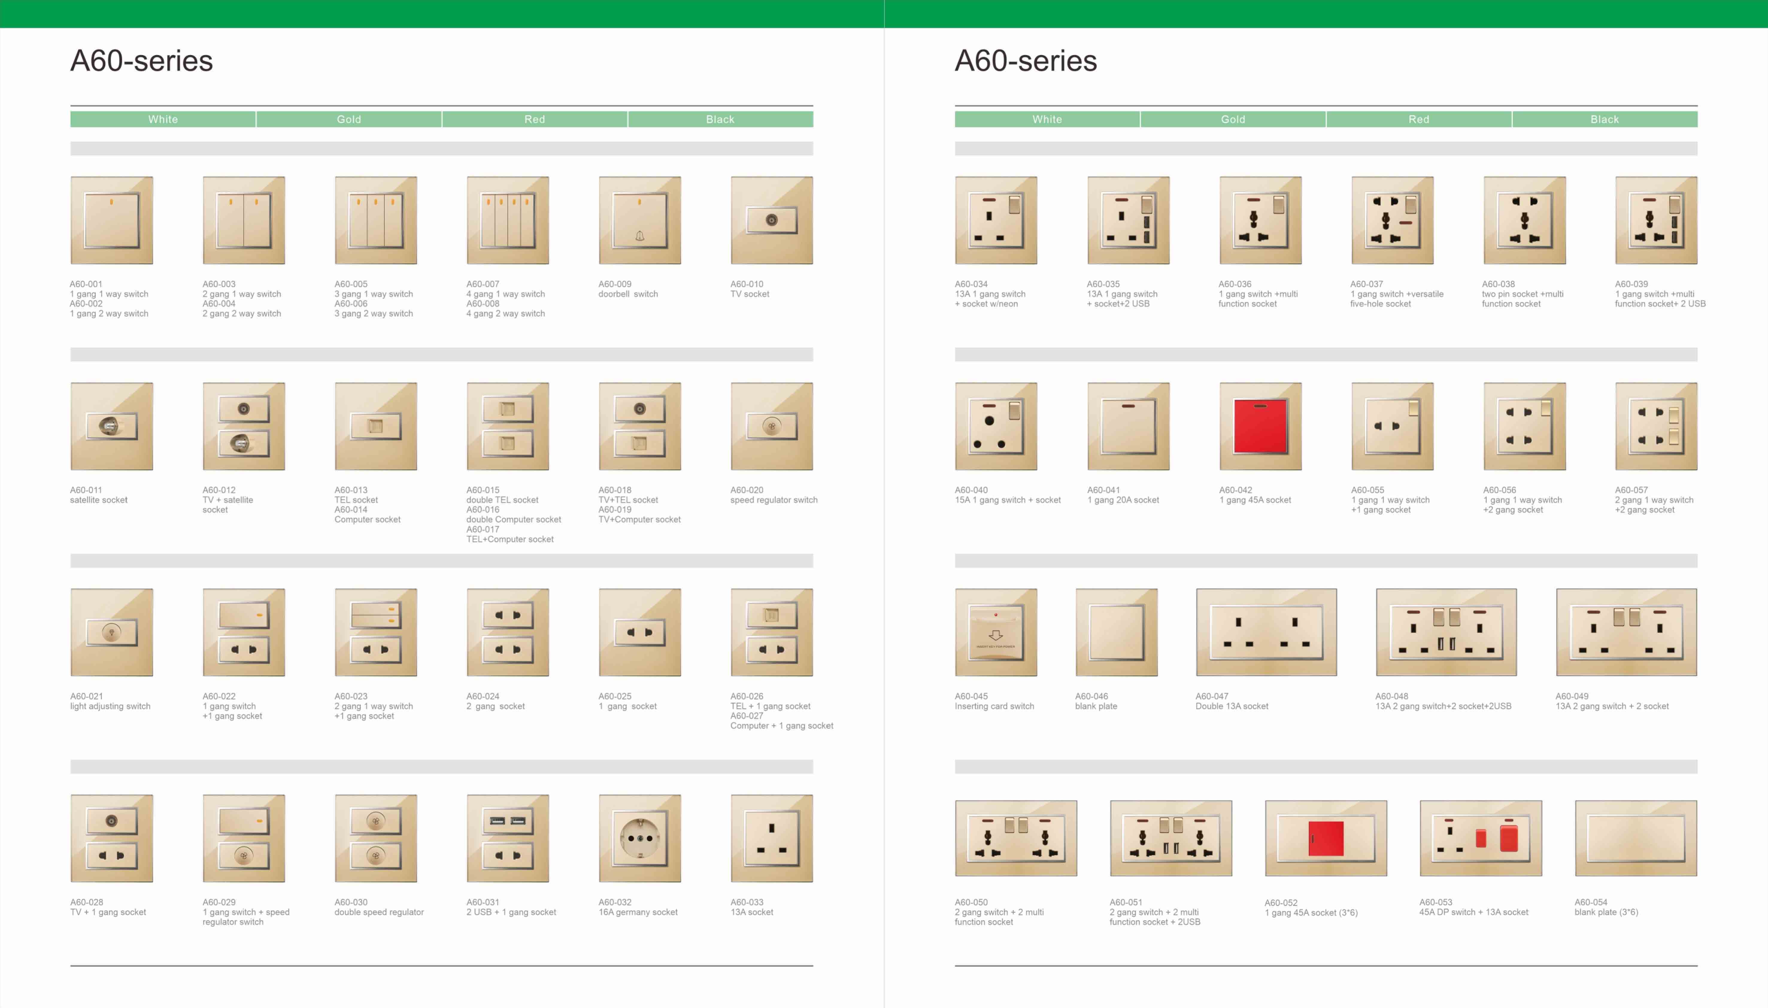Click the 'A60-019 TV+Computer socket' label
This screenshot has height=1008, width=1768.
pyautogui.click(x=640, y=514)
